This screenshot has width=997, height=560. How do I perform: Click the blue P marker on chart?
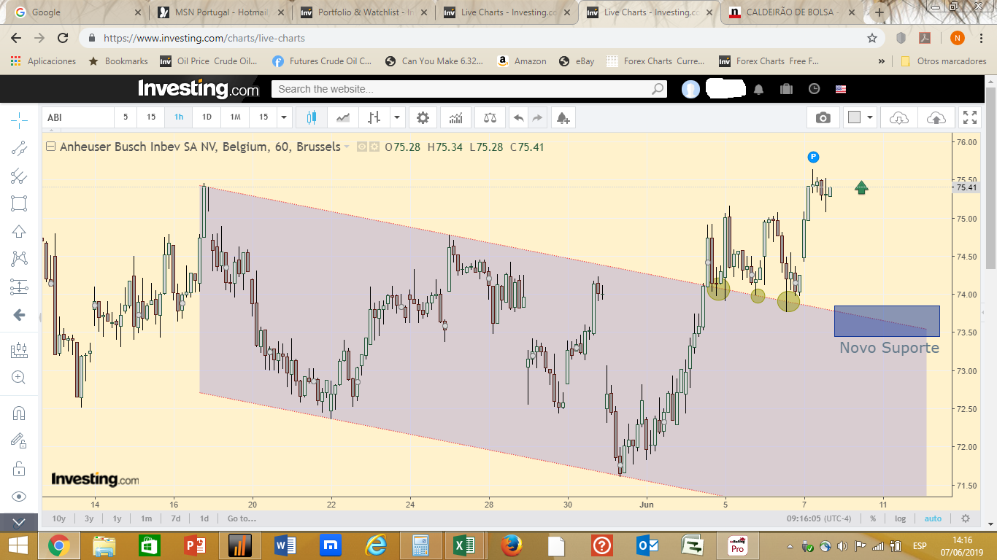pyautogui.click(x=814, y=157)
